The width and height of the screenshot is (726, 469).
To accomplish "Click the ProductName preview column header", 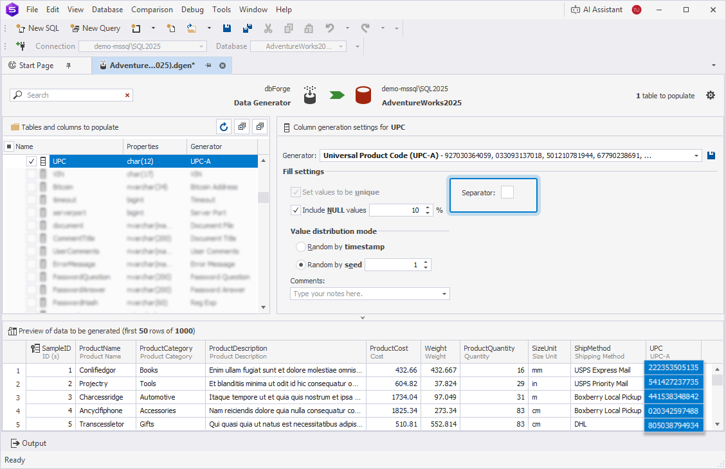I will click(x=105, y=352).
